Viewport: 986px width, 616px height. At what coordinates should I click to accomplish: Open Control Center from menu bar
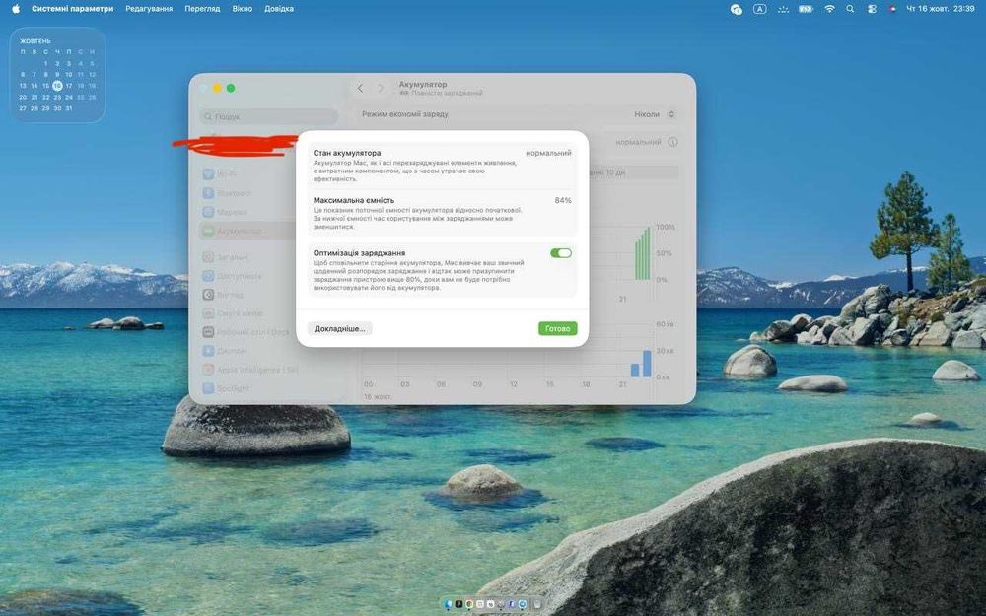872,9
